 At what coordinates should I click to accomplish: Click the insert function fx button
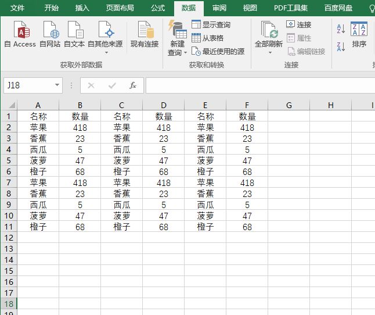coord(133,85)
